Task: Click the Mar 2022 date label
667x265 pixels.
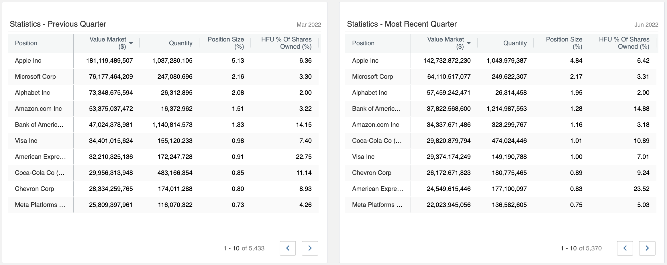Action: (309, 25)
